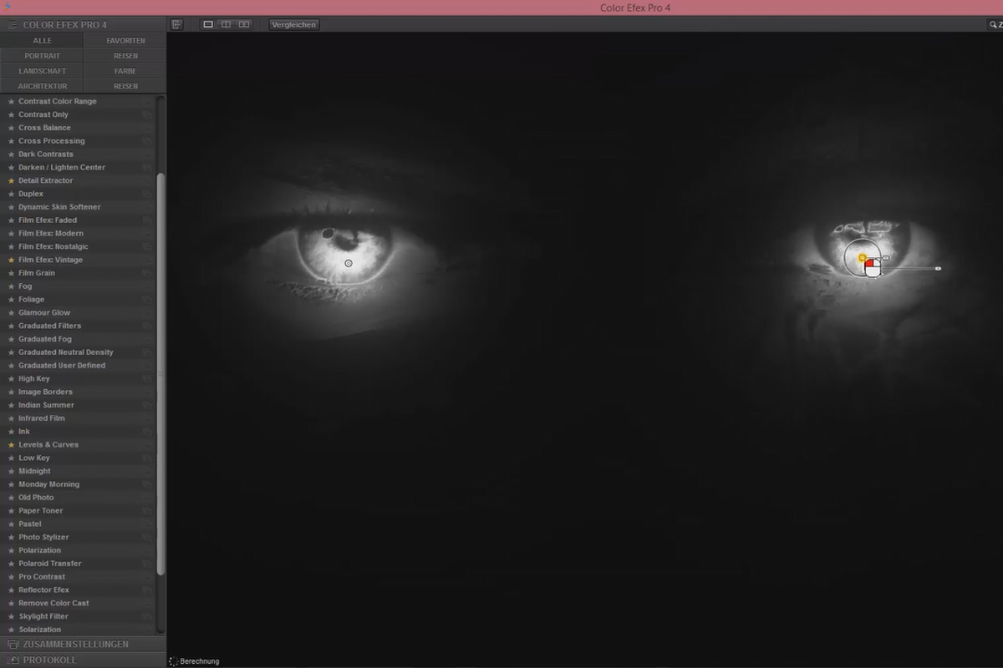Open presets icon for Monday Morning

[147, 484]
